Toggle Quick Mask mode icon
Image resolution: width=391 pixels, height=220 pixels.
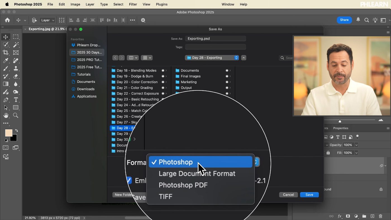[x=6, y=148]
